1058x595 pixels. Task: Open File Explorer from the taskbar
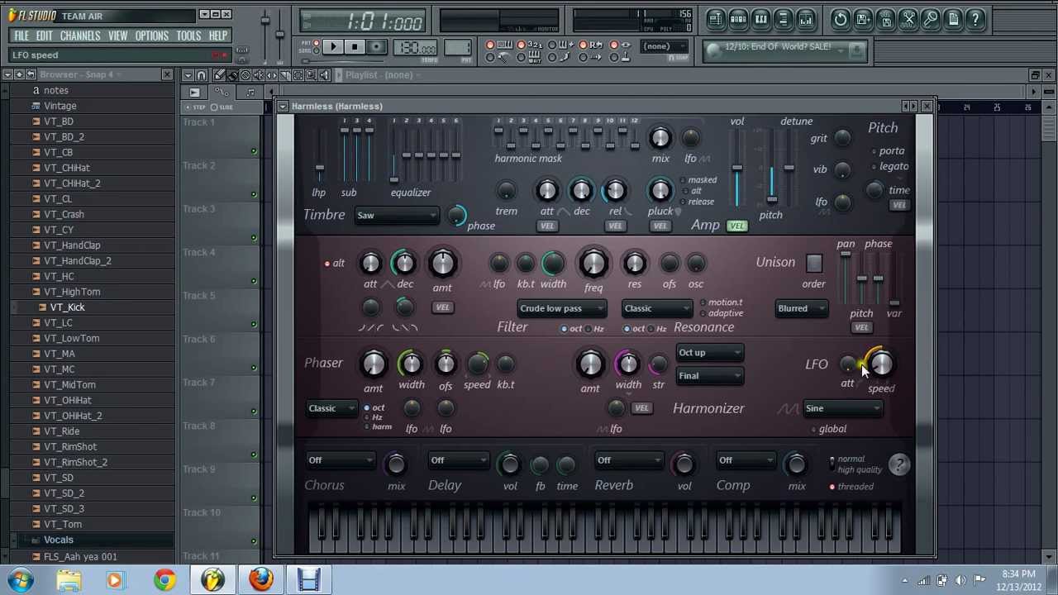tap(69, 580)
